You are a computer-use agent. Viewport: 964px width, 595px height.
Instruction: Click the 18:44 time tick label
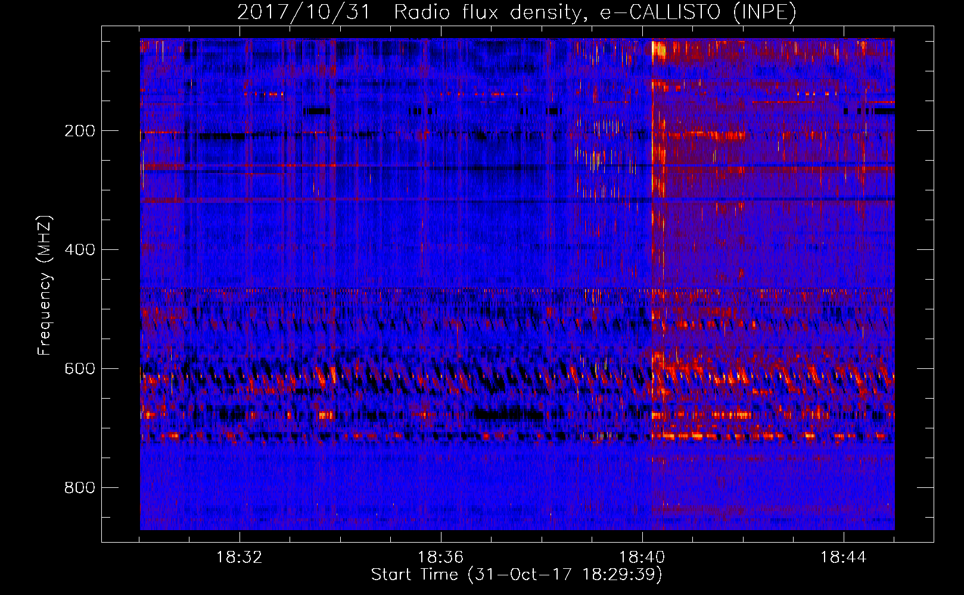(x=843, y=557)
